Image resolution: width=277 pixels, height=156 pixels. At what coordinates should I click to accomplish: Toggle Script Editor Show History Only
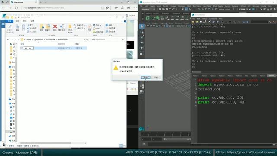(x=222, y=22)
